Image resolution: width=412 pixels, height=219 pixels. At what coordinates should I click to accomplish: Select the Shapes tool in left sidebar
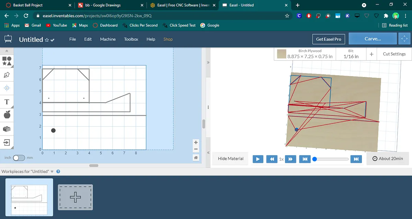[7, 61]
